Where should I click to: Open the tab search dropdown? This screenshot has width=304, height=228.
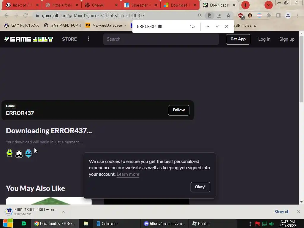268,5
